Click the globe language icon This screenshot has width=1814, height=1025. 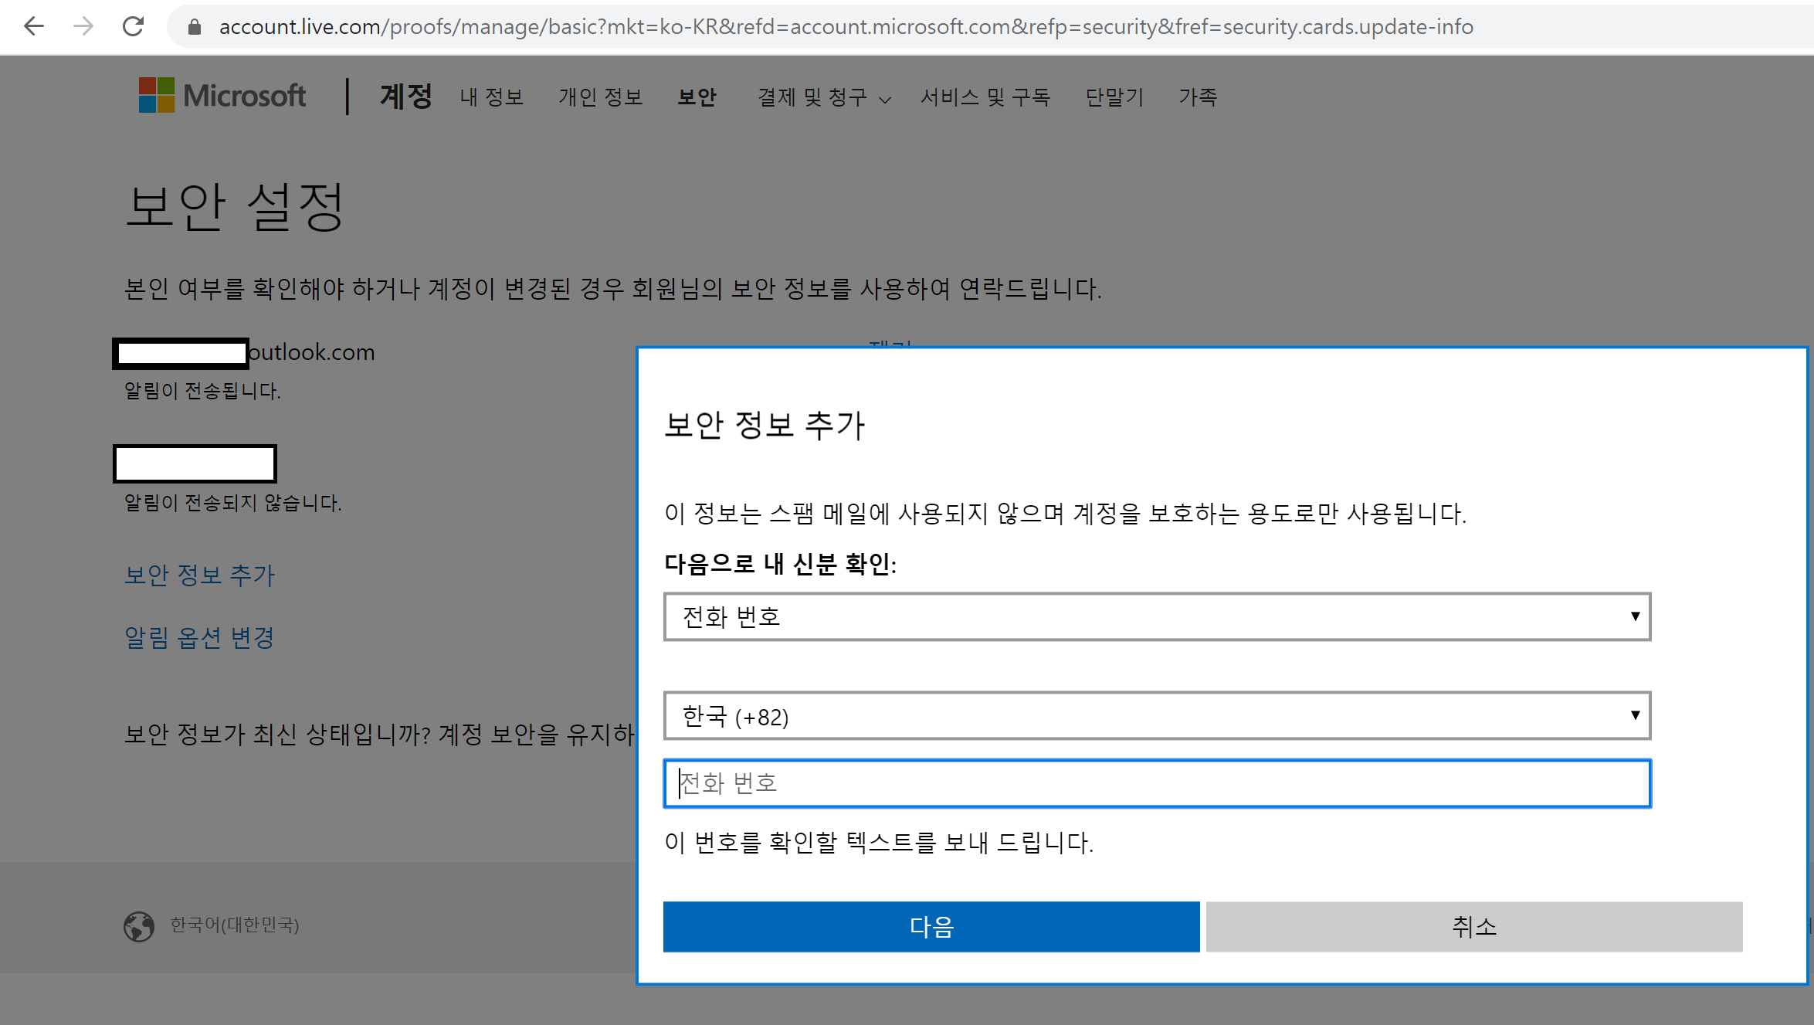(139, 925)
